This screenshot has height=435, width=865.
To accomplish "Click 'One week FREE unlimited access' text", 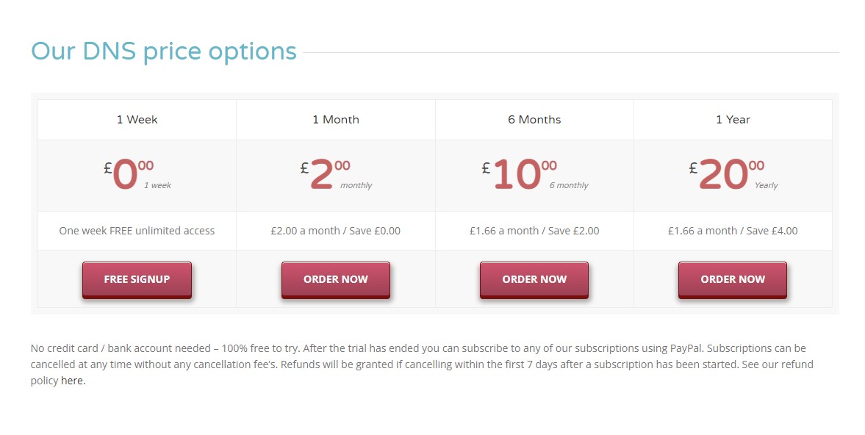I will (x=137, y=231).
